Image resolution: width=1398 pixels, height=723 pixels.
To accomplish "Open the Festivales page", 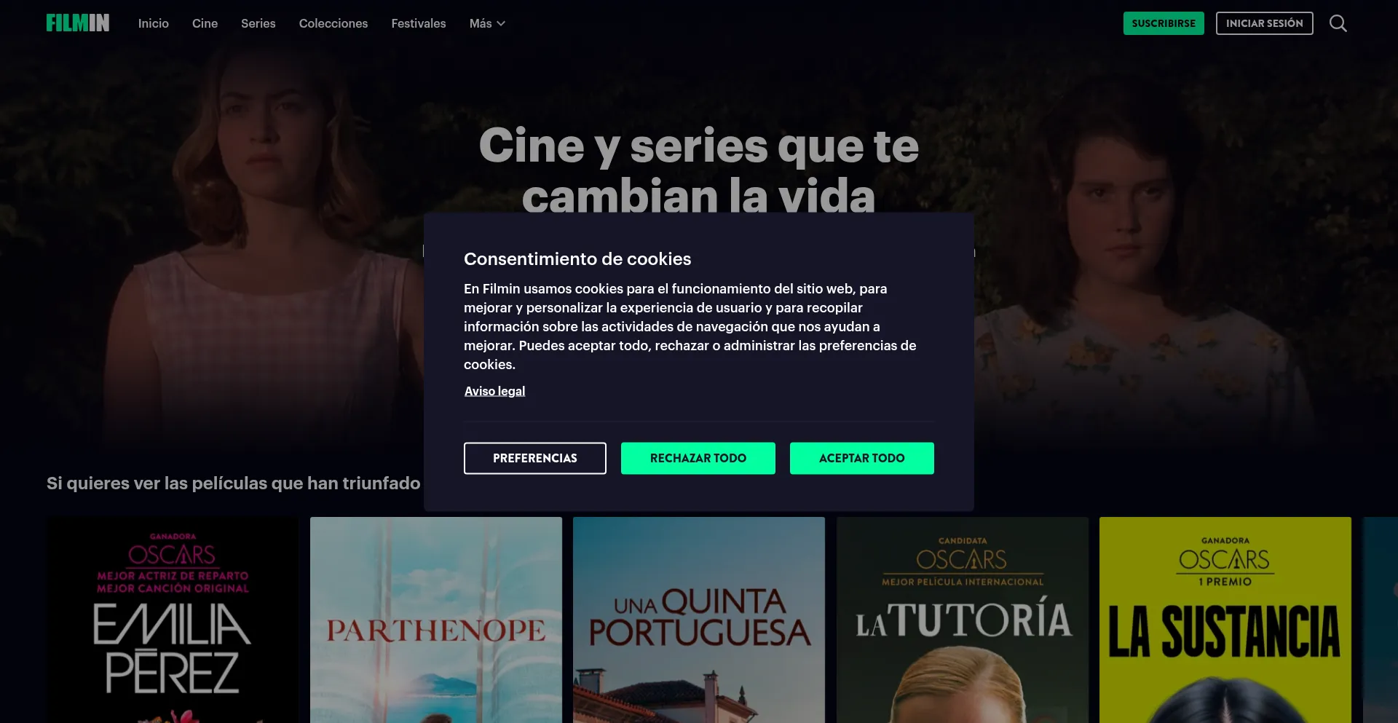I will 419,23.
